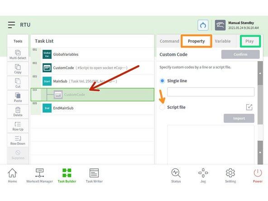Screen dimensions: 268x201
Task: Select the EndMainSub task row
Action: (x=92, y=108)
